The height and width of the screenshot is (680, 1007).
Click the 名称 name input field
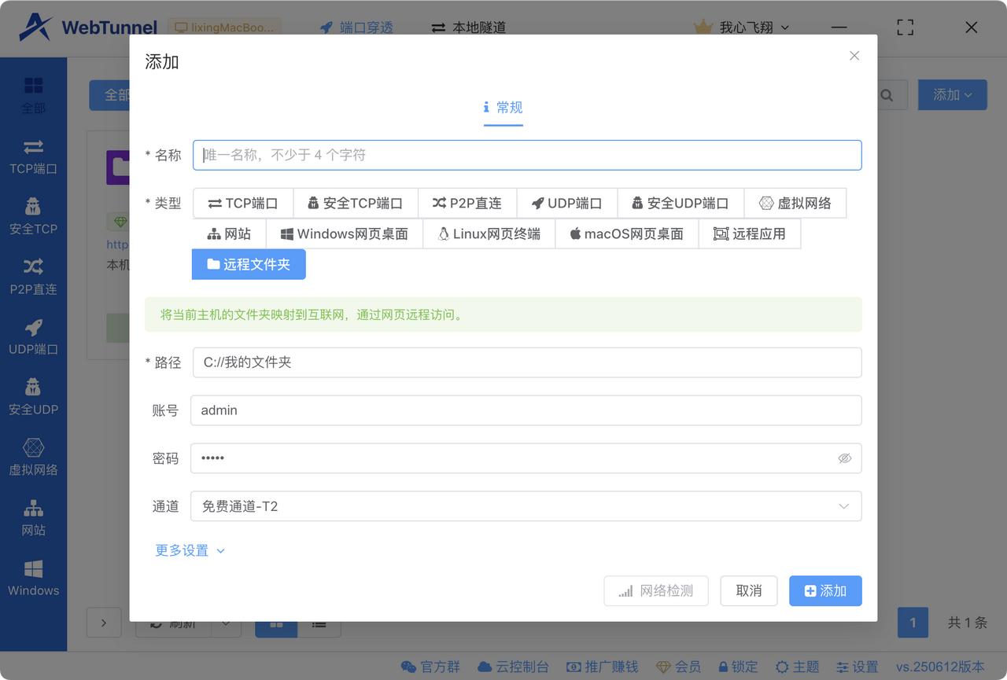point(526,155)
